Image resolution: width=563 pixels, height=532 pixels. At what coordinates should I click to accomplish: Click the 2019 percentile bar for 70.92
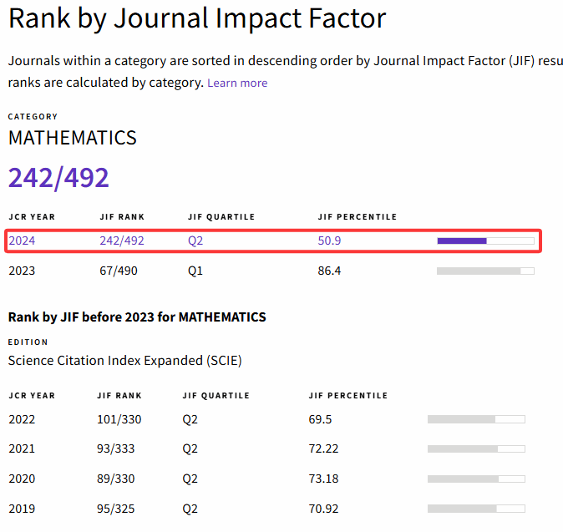(476, 509)
